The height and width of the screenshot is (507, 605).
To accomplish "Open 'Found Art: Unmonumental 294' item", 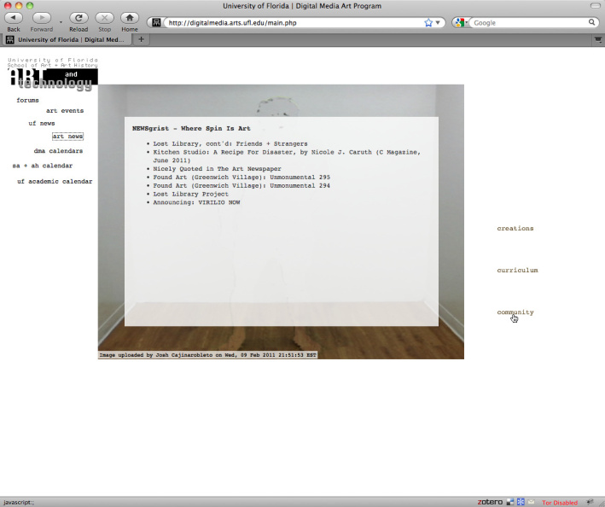I will tap(241, 185).
